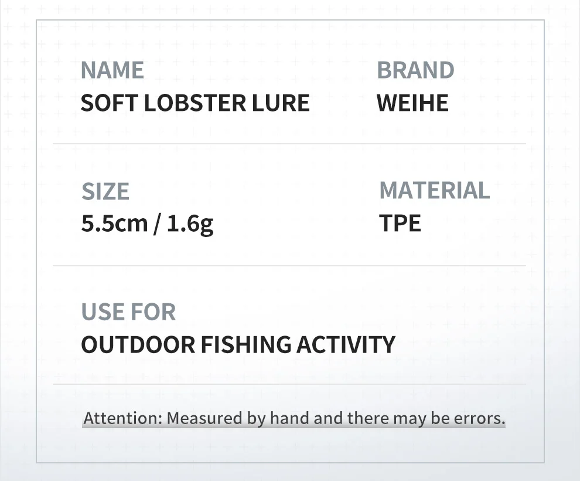Click the divider line below the product name row

pos(289,144)
